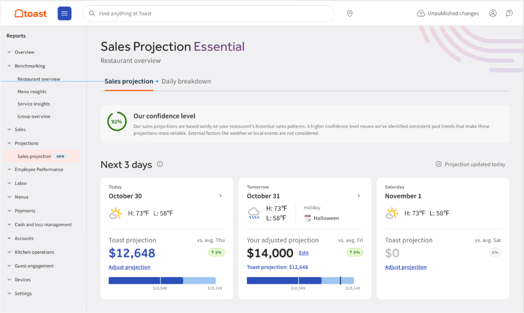Open October 31 details arrow

(359, 196)
